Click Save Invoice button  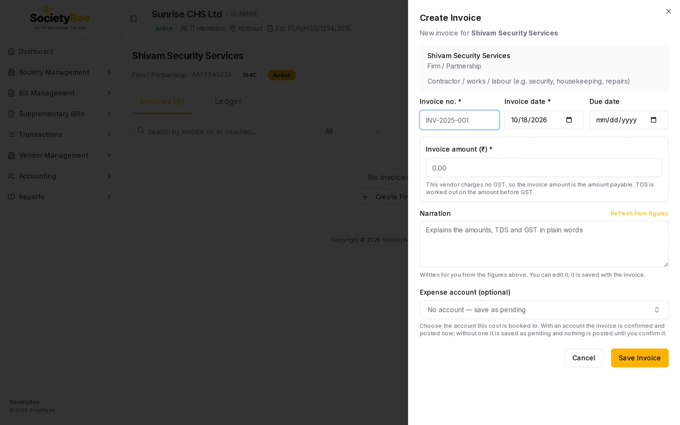(640, 358)
